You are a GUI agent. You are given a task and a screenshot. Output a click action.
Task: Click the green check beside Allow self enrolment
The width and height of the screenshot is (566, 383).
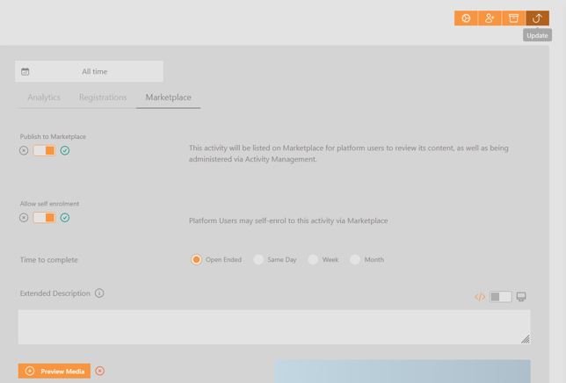click(65, 218)
